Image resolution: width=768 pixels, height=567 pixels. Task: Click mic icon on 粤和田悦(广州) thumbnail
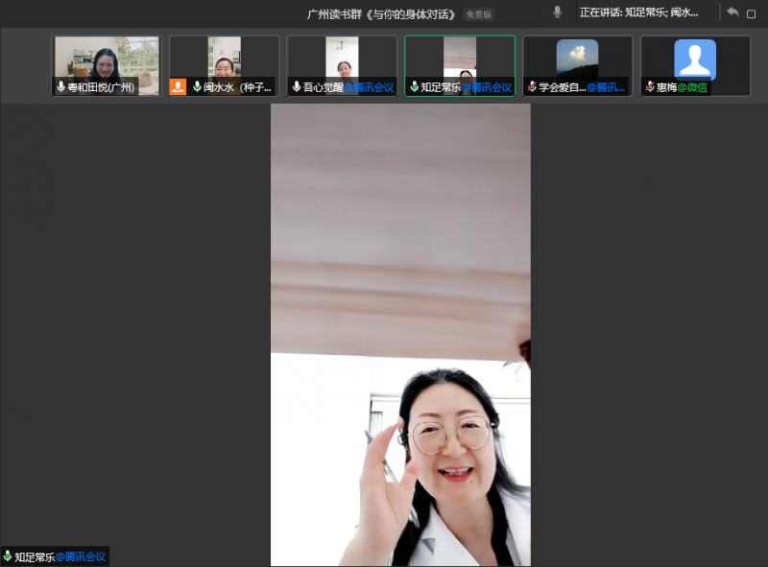(x=61, y=86)
